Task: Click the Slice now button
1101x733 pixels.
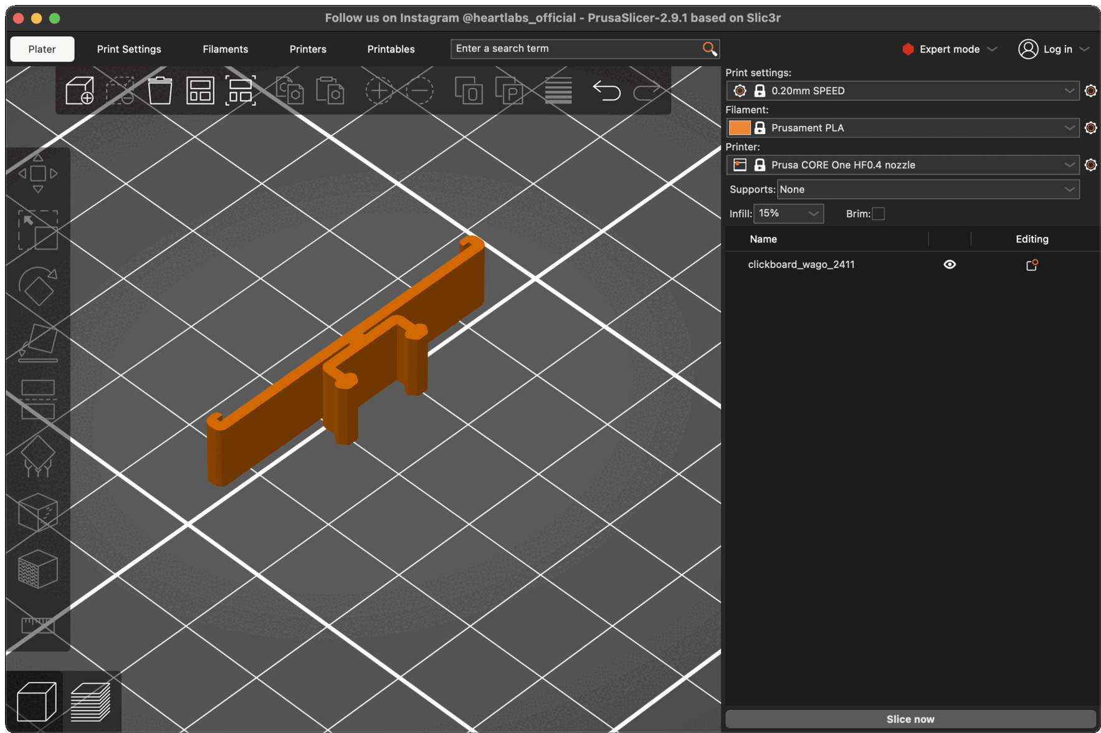Action: coord(910,719)
